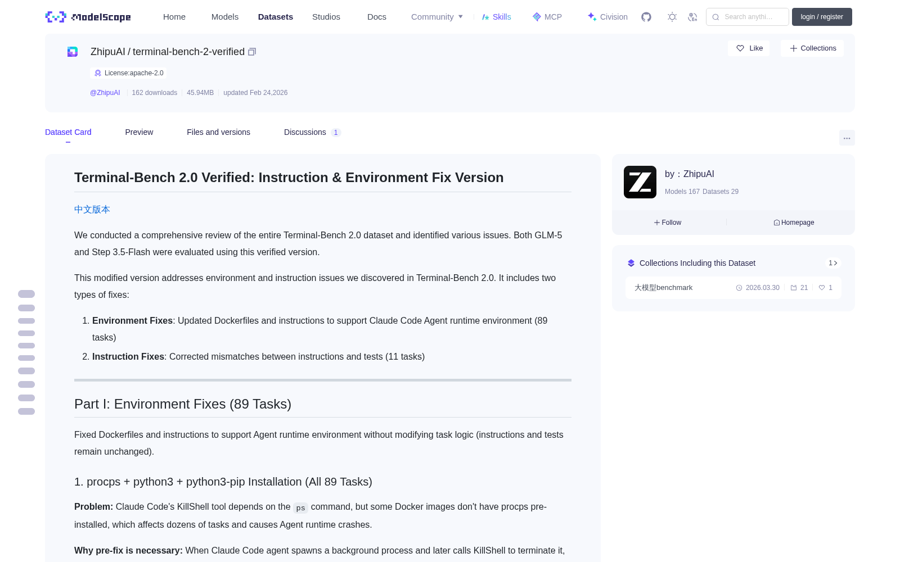Toggle light/dark theme sun icon
Viewport: 900px width, 562px height.
click(x=672, y=17)
